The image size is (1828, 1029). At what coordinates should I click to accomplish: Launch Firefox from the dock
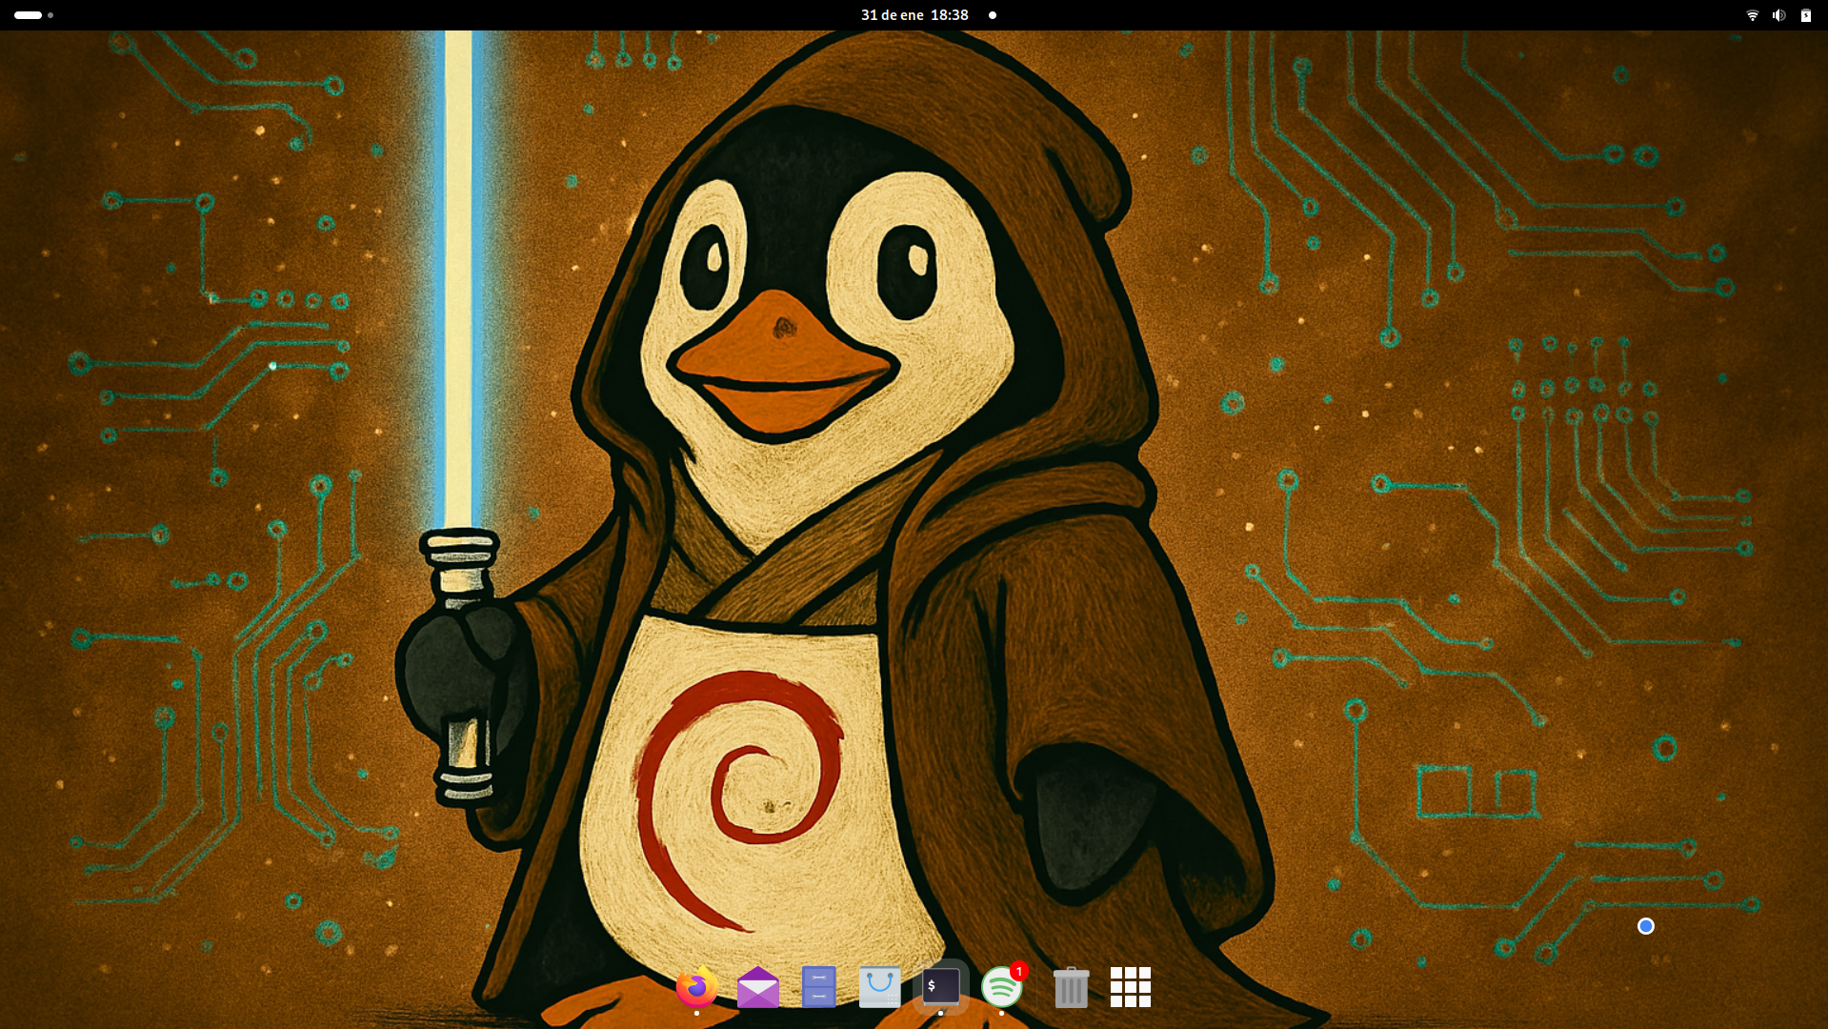(x=696, y=987)
